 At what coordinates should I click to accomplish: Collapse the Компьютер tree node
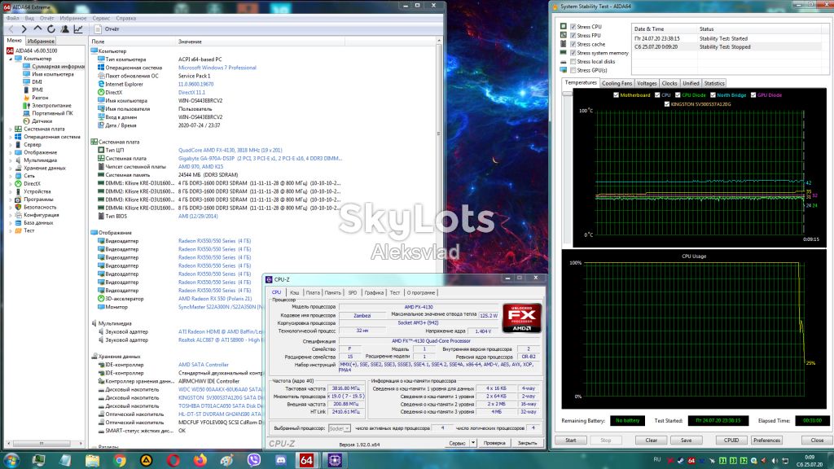tap(11, 59)
